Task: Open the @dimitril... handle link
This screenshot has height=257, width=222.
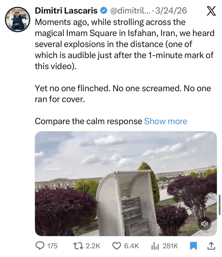Action: coord(130,11)
